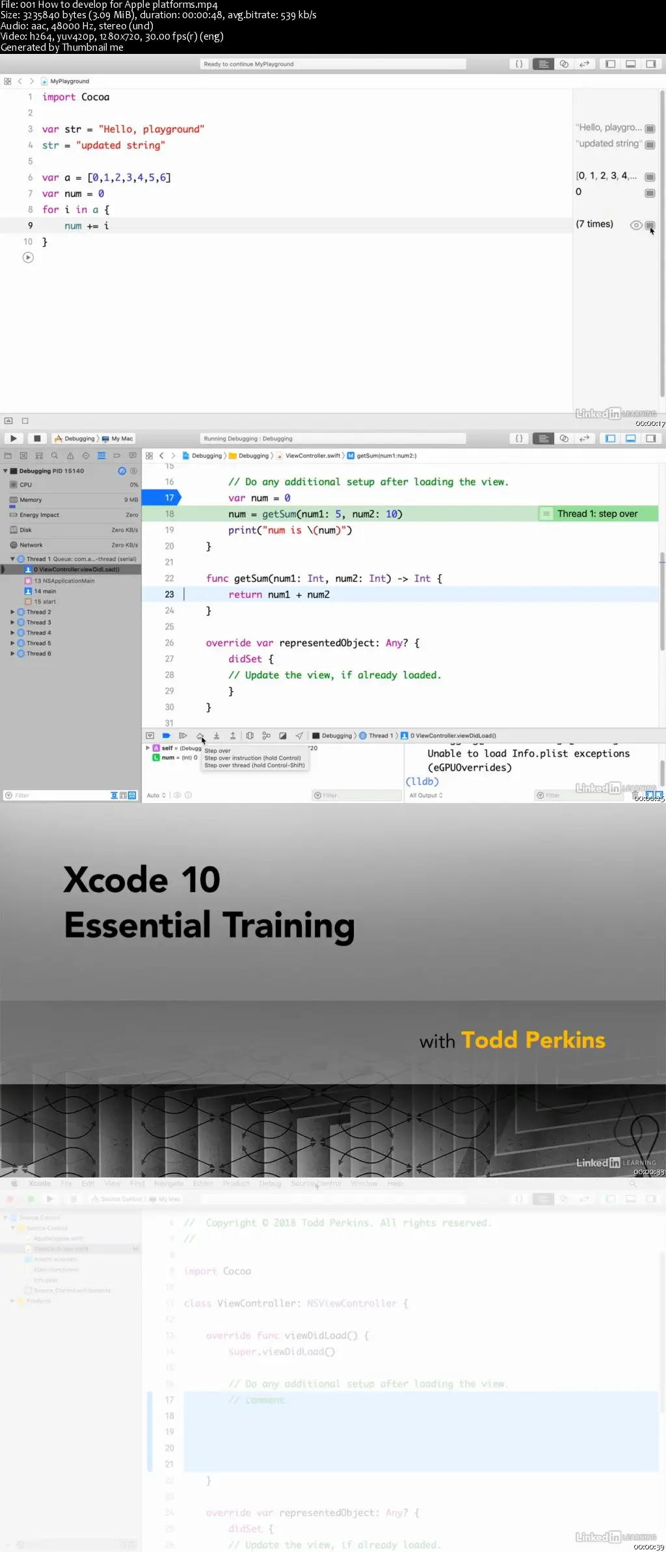Screen dimensions: 666x1552
Task: Open the Source Control navigator icon
Action: (23, 456)
